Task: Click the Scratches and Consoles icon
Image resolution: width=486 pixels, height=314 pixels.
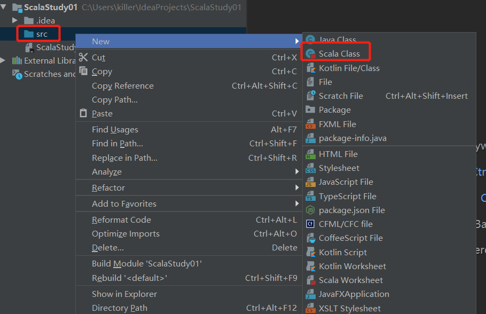Action: click(x=17, y=74)
